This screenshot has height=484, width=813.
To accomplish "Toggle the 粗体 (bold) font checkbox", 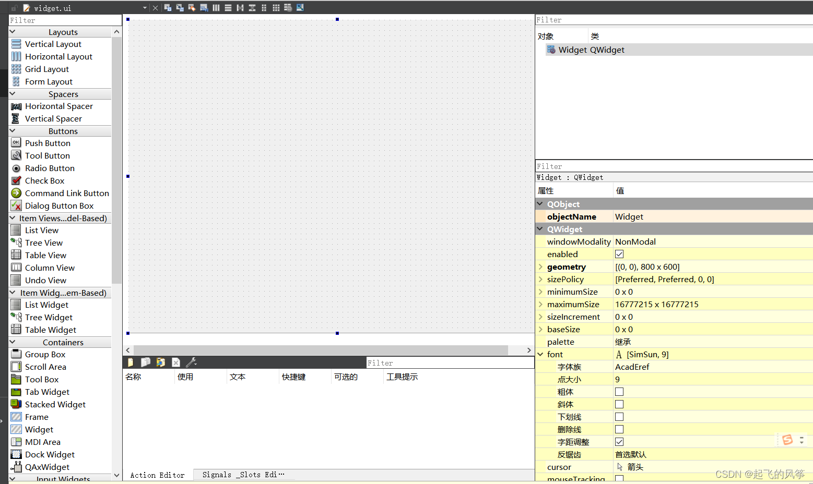I will 619,392.
